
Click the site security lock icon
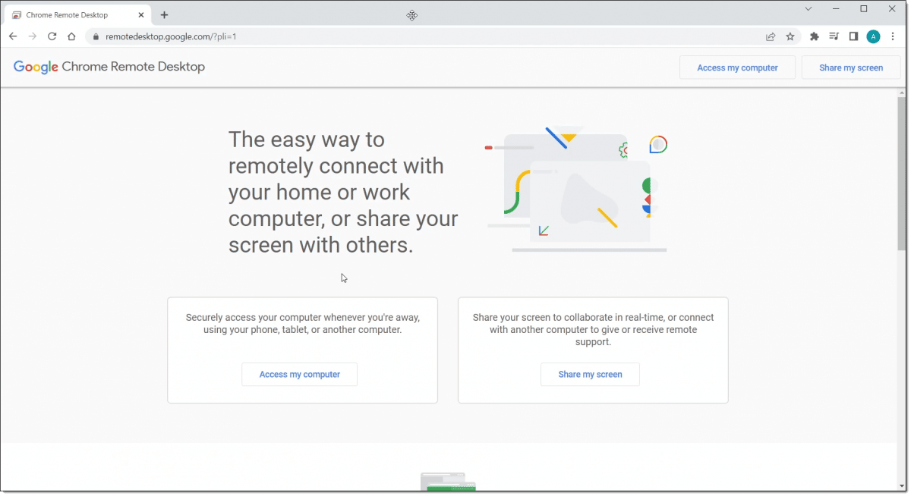pos(96,36)
